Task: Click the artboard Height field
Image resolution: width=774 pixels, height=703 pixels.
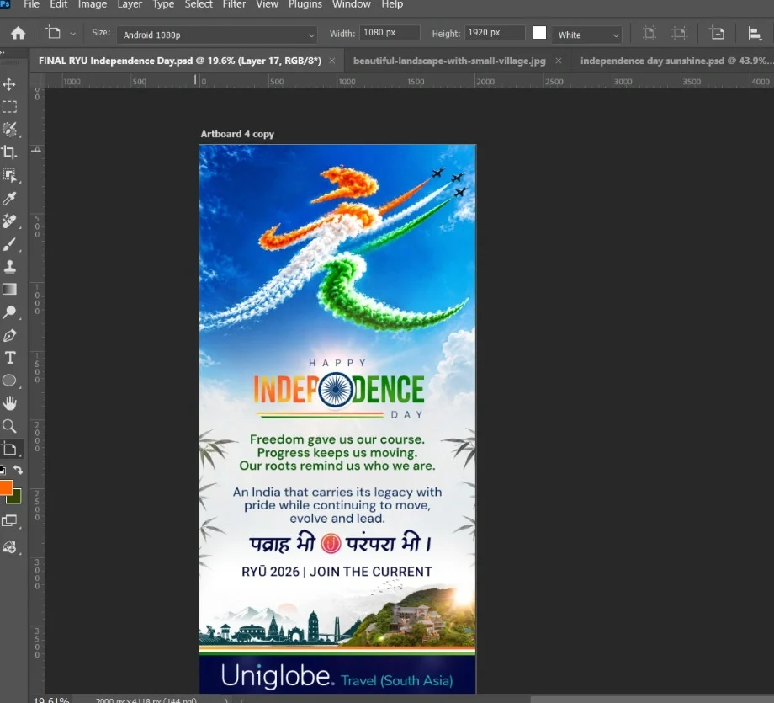Action: (495, 33)
